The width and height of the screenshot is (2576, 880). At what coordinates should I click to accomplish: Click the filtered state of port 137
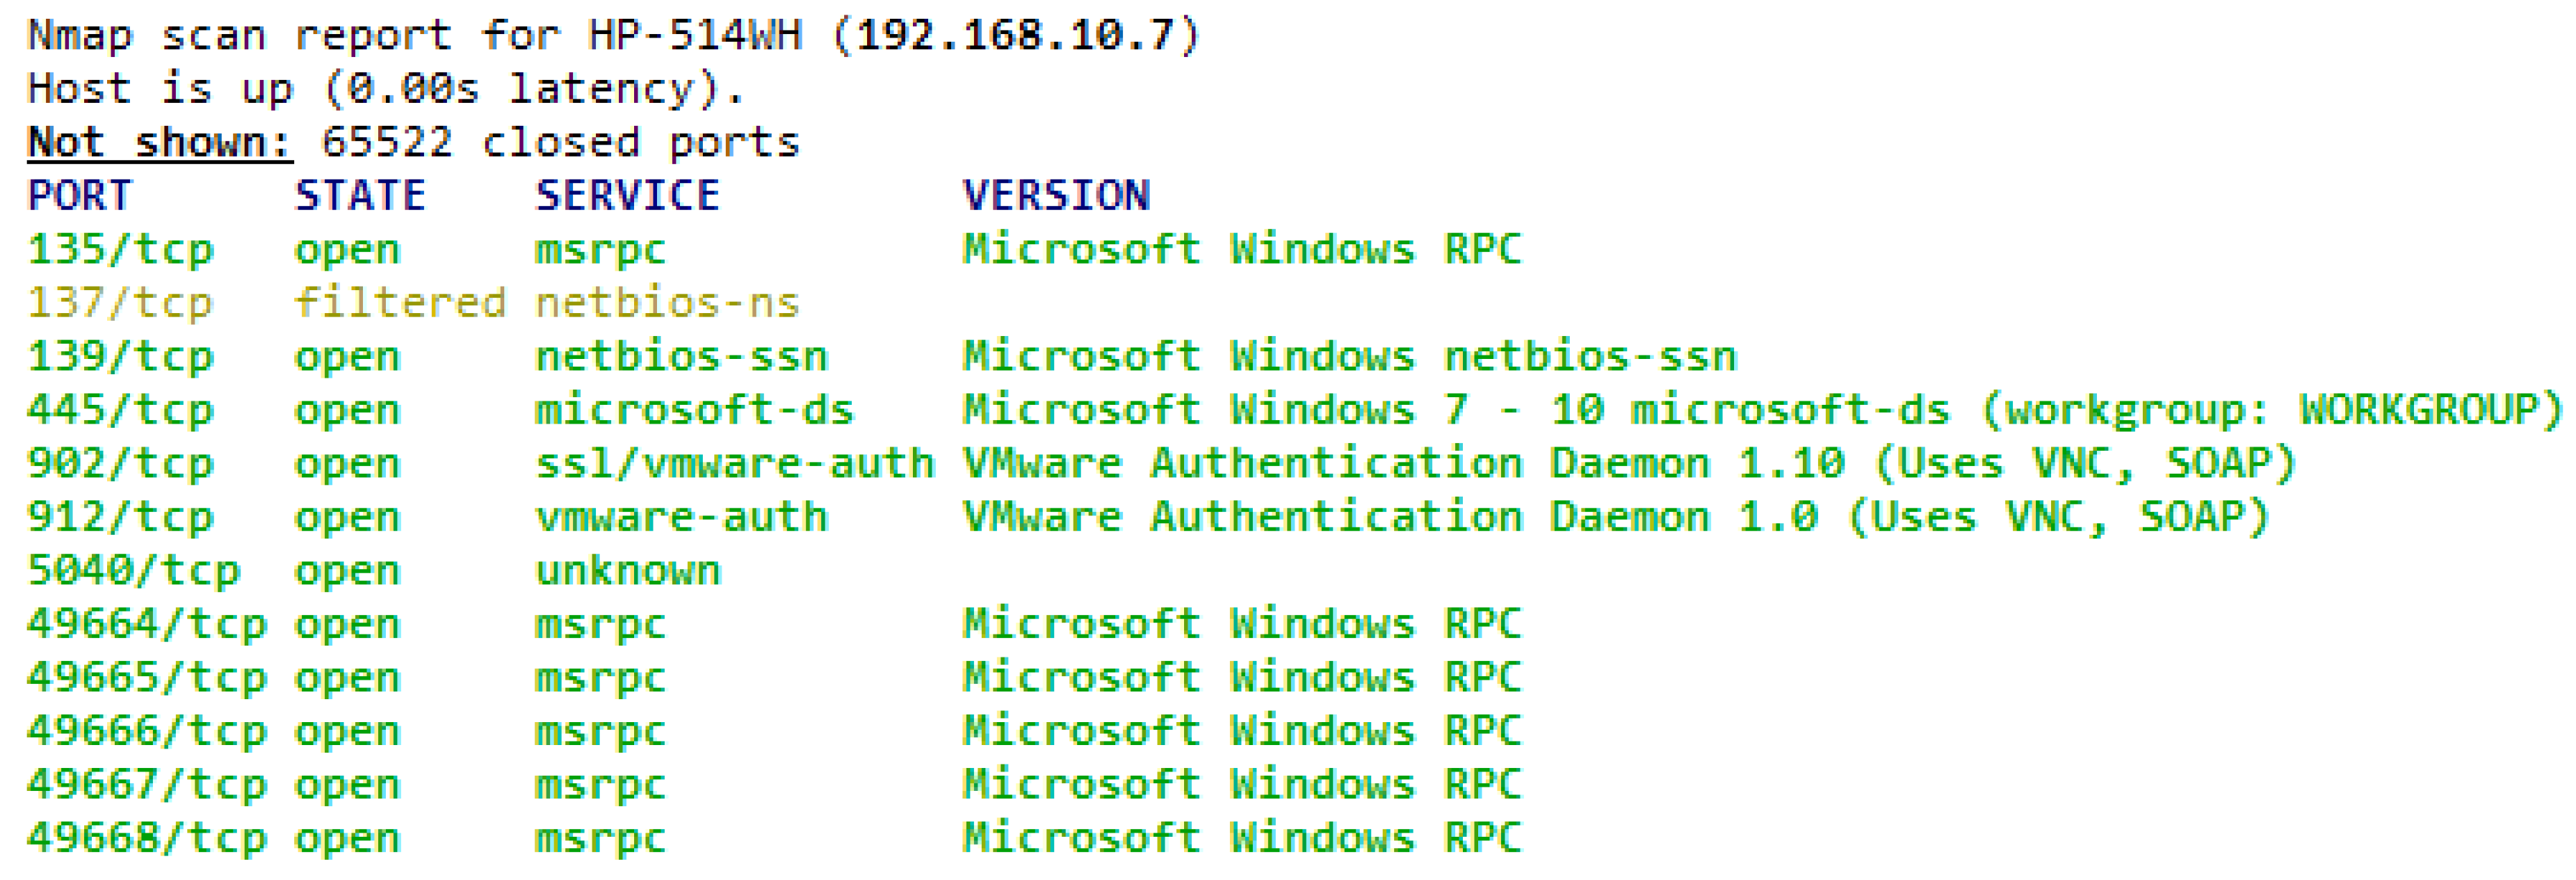pos(400,303)
